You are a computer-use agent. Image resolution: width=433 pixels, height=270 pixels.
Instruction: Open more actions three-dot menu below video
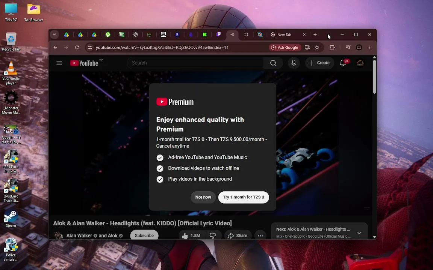[260, 235]
